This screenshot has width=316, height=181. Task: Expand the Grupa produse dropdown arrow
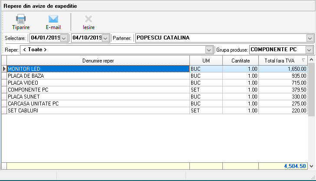pyautogui.click(x=309, y=50)
